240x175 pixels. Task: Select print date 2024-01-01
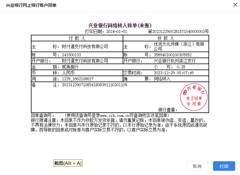point(116,31)
